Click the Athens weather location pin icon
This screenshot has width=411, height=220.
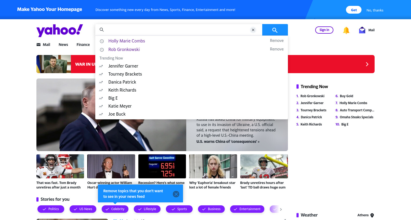coord(372,215)
